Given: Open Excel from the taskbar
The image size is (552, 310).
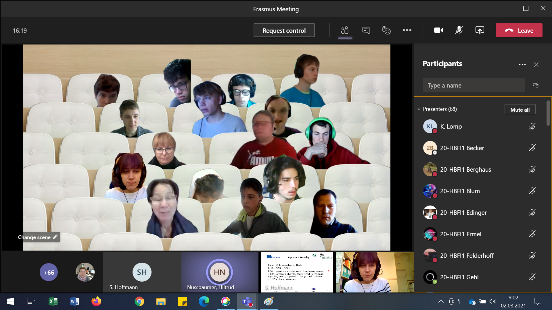Looking at the screenshot, I should (x=53, y=301).
